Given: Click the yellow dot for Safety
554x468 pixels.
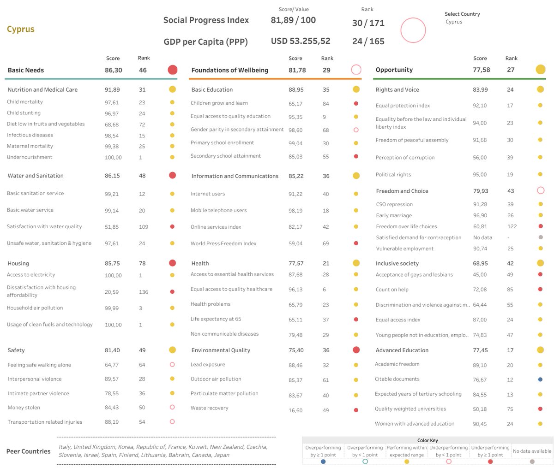Looking at the screenshot, I should 172,350.
